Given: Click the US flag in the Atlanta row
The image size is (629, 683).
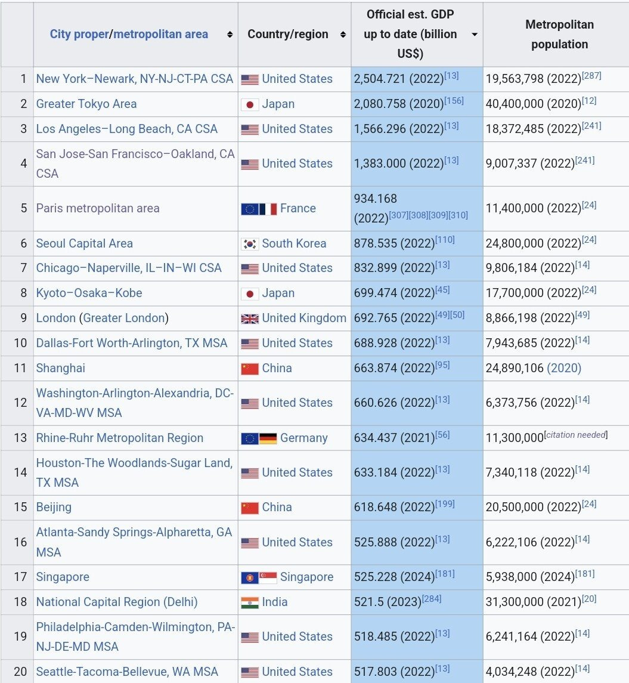Looking at the screenshot, I should pos(250,543).
